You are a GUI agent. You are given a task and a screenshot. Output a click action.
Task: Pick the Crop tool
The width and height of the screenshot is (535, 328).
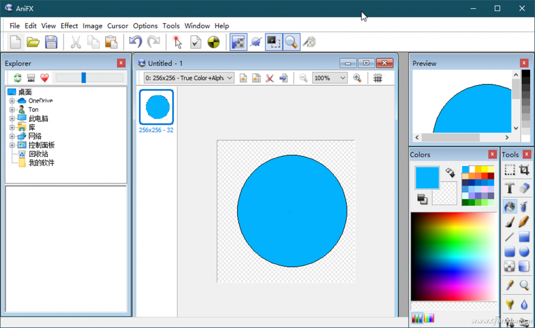click(x=524, y=170)
